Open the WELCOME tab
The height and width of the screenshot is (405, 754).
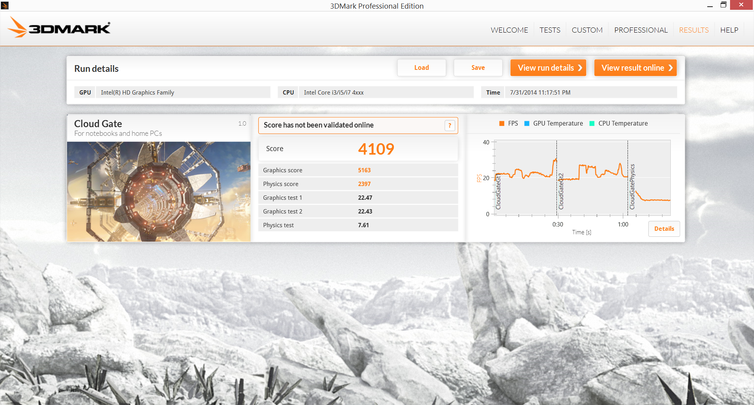tap(509, 30)
